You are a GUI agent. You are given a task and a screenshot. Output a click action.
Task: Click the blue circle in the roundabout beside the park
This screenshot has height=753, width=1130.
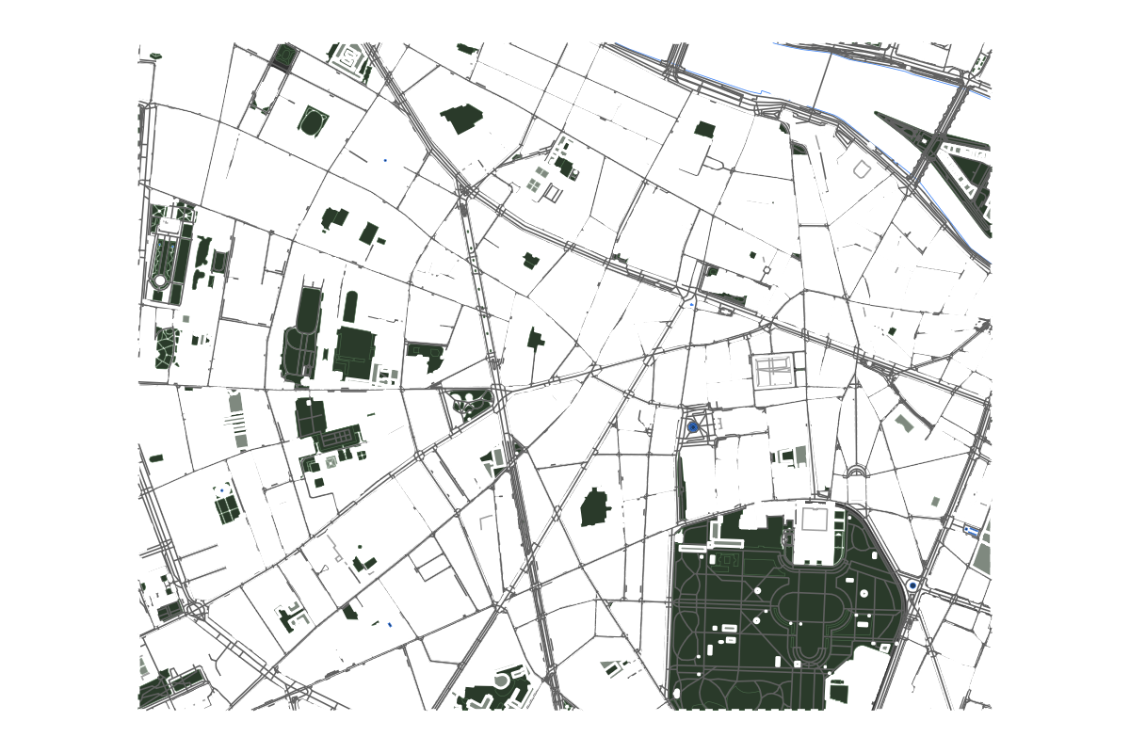click(x=912, y=585)
